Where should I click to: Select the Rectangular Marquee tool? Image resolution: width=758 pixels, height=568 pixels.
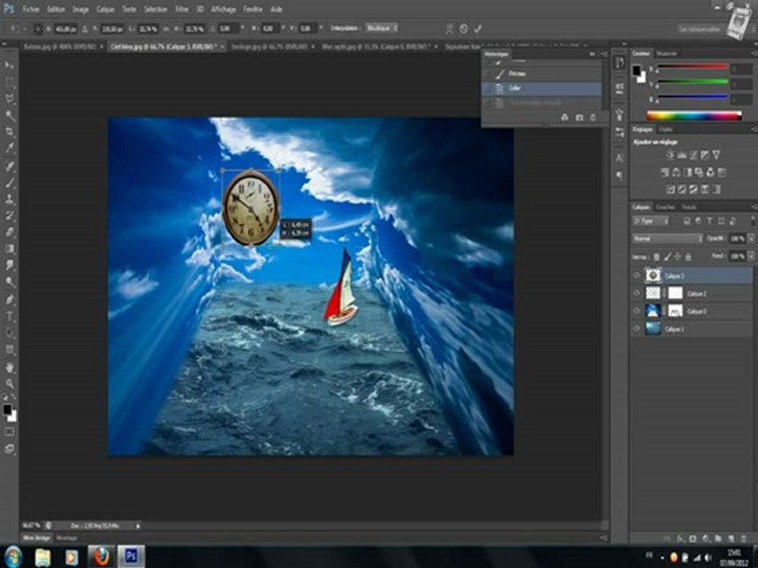coord(9,82)
